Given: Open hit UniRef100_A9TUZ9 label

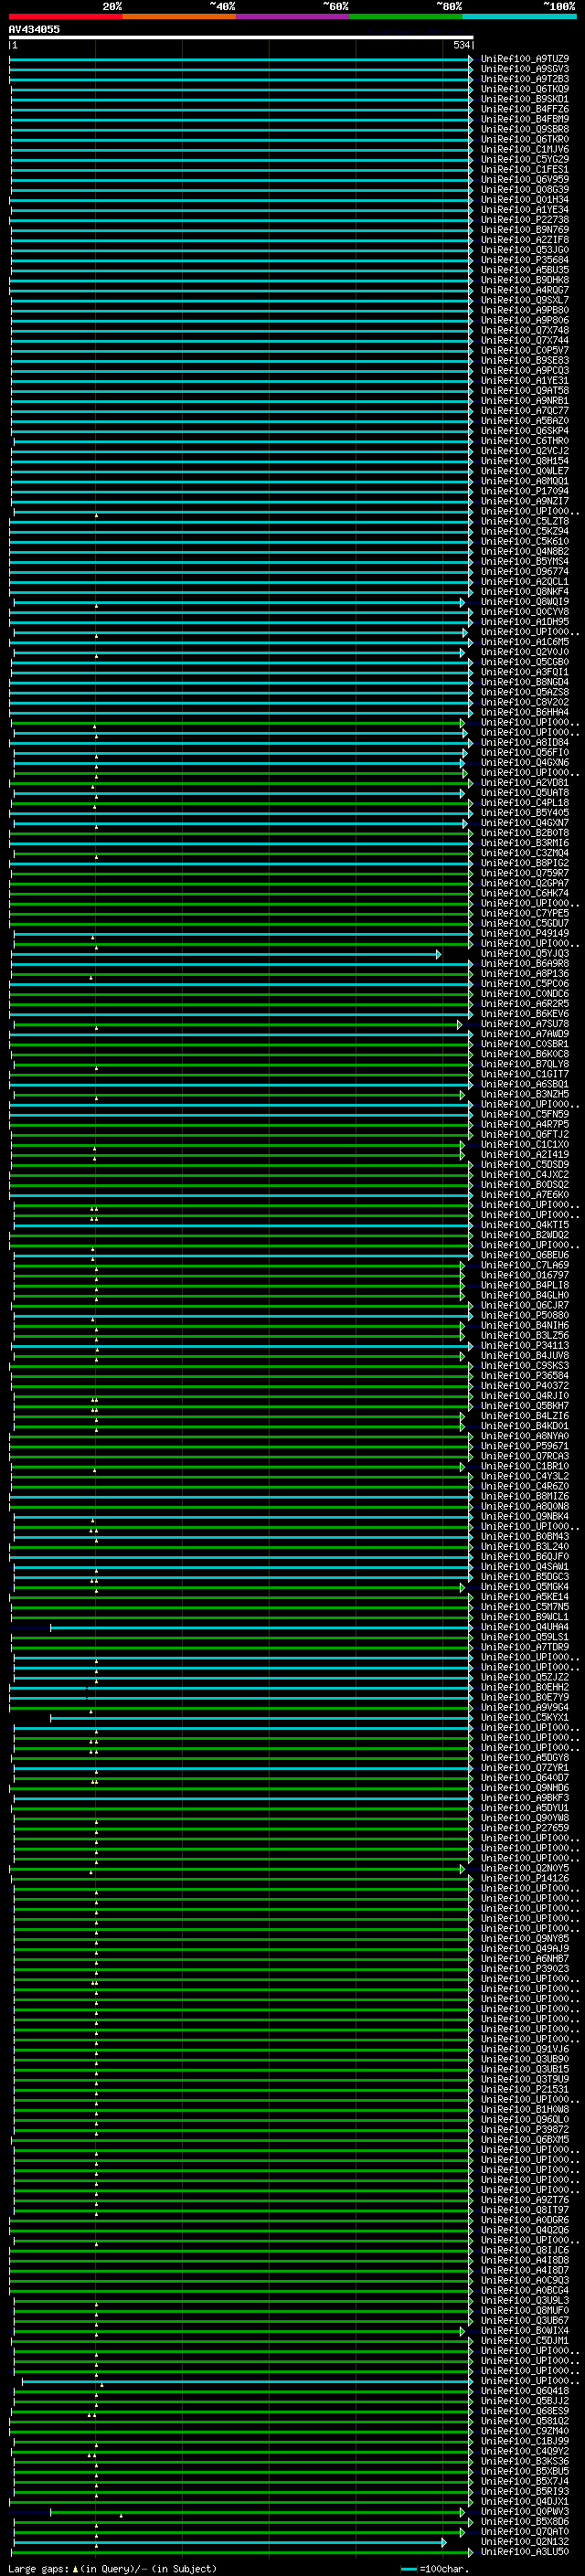Looking at the screenshot, I should point(525,59).
